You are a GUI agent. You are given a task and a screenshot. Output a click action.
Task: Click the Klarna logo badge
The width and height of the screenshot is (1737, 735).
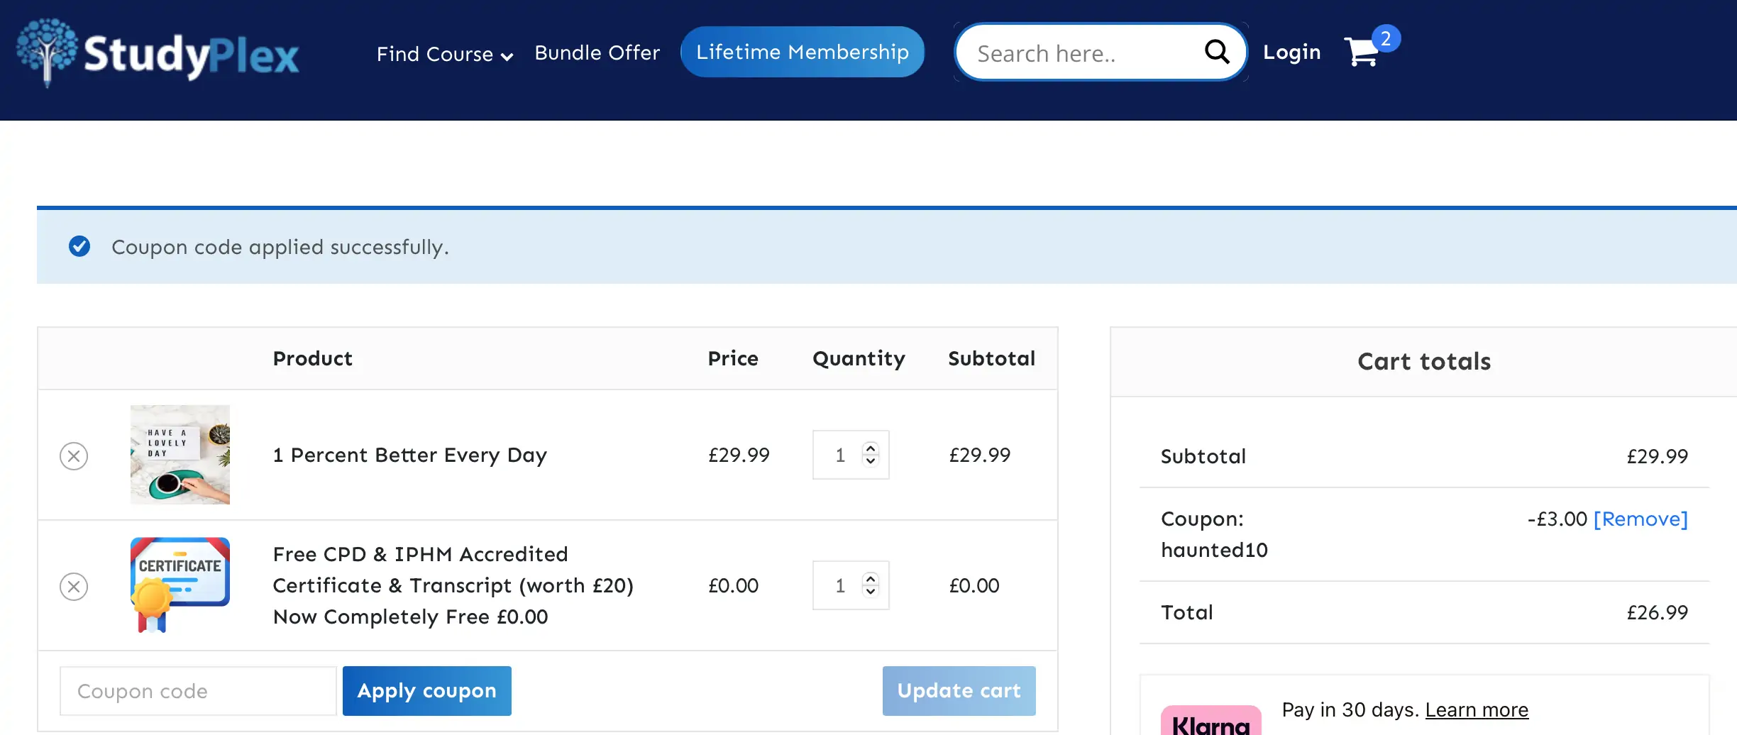1211,722
